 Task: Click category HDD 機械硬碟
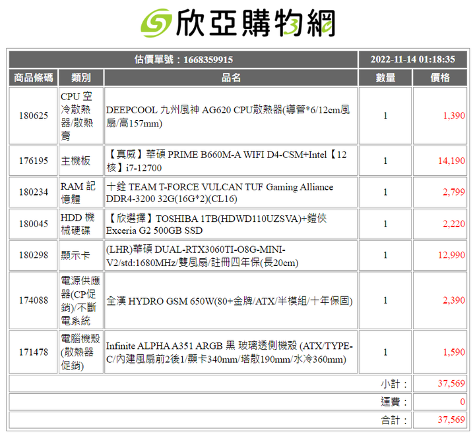78,224
